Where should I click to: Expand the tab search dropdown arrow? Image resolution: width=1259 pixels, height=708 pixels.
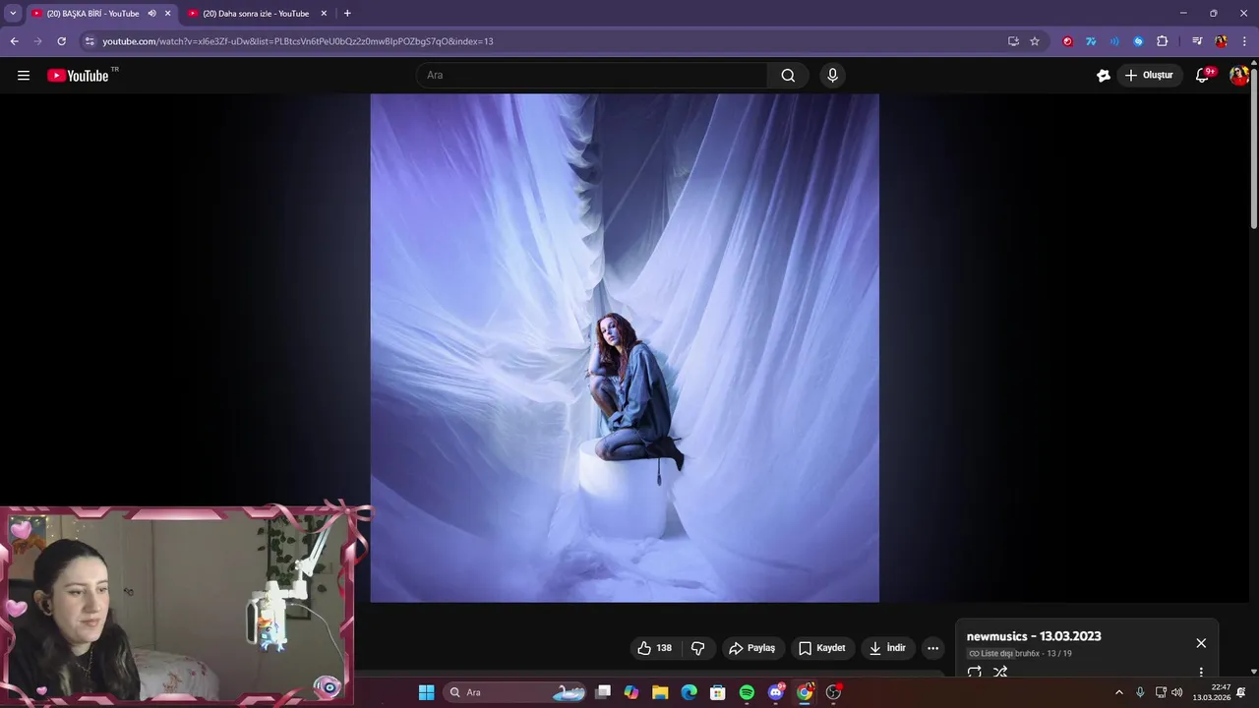coord(13,14)
